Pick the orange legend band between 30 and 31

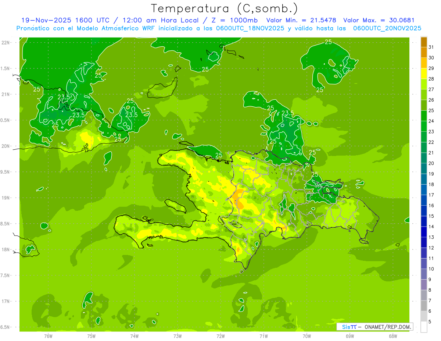(x=424, y=53)
